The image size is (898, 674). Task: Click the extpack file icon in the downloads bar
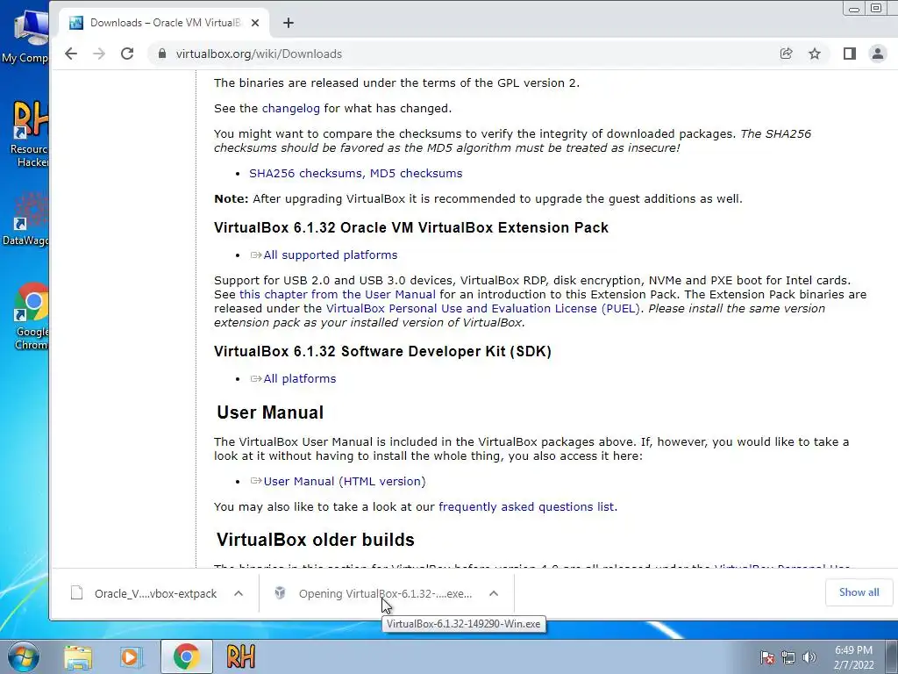coord(77,593)
